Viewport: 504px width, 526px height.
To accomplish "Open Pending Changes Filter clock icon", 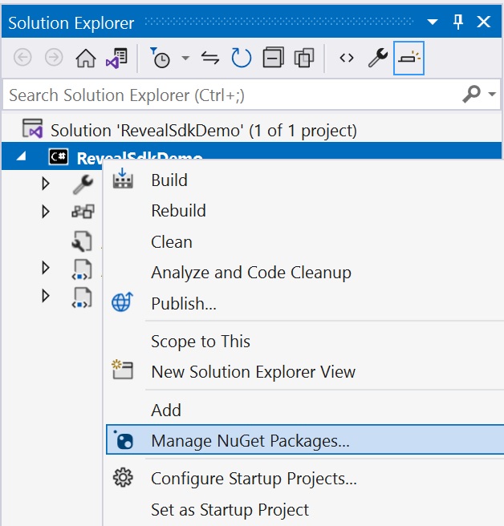I will tap(160, 58).
